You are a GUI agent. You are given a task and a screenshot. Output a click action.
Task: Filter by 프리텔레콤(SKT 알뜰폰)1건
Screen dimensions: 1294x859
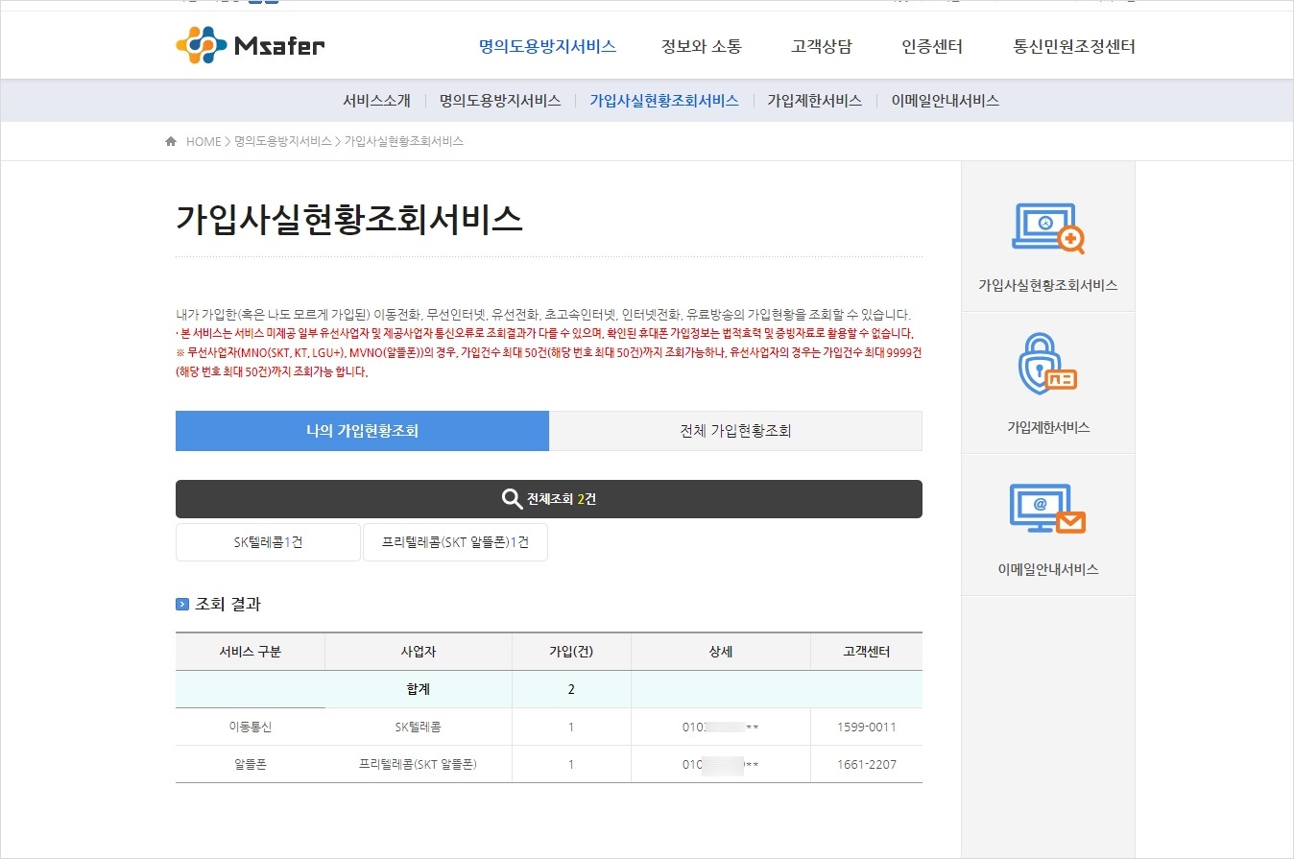point(455,542)
